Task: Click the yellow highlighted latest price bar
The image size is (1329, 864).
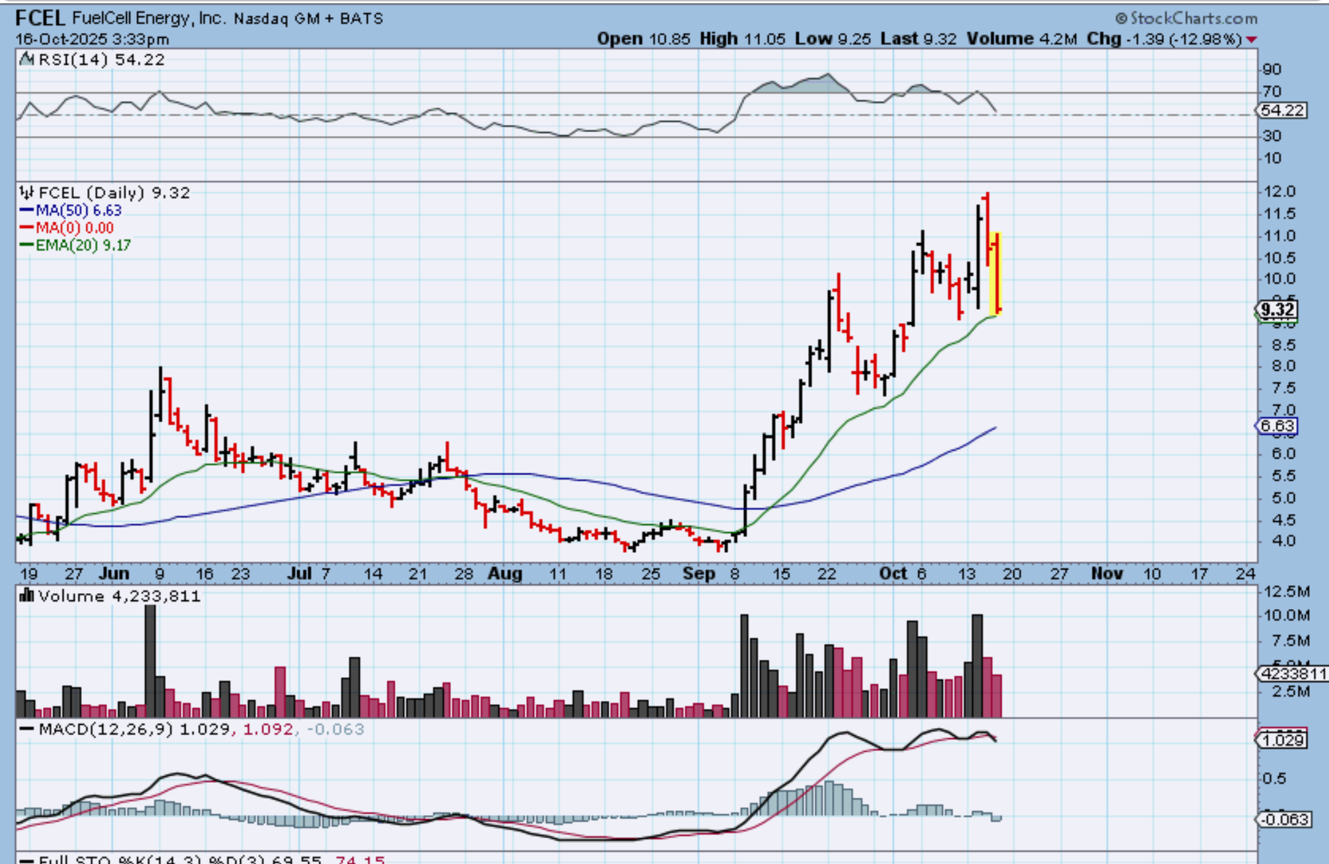Action: [997, 272]
